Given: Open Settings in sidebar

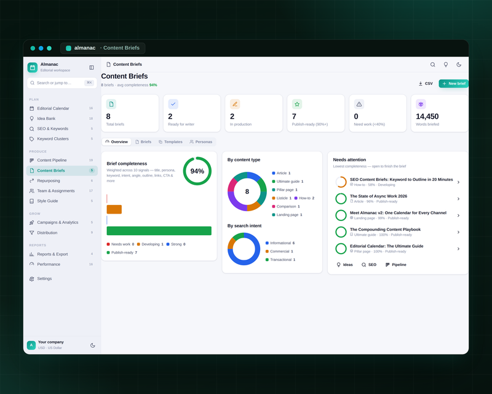Looking at the screenshot, I should [62, 279].
